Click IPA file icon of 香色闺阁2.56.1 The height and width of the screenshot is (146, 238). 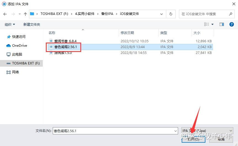coord(51,47)
